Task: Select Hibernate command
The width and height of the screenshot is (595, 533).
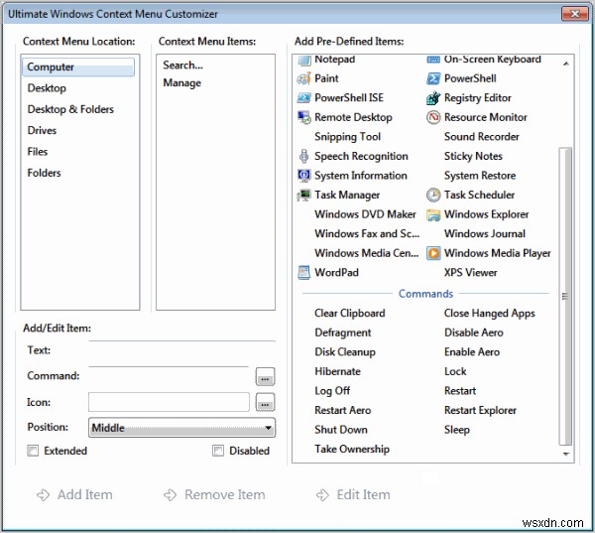Action: coord(338,371)
